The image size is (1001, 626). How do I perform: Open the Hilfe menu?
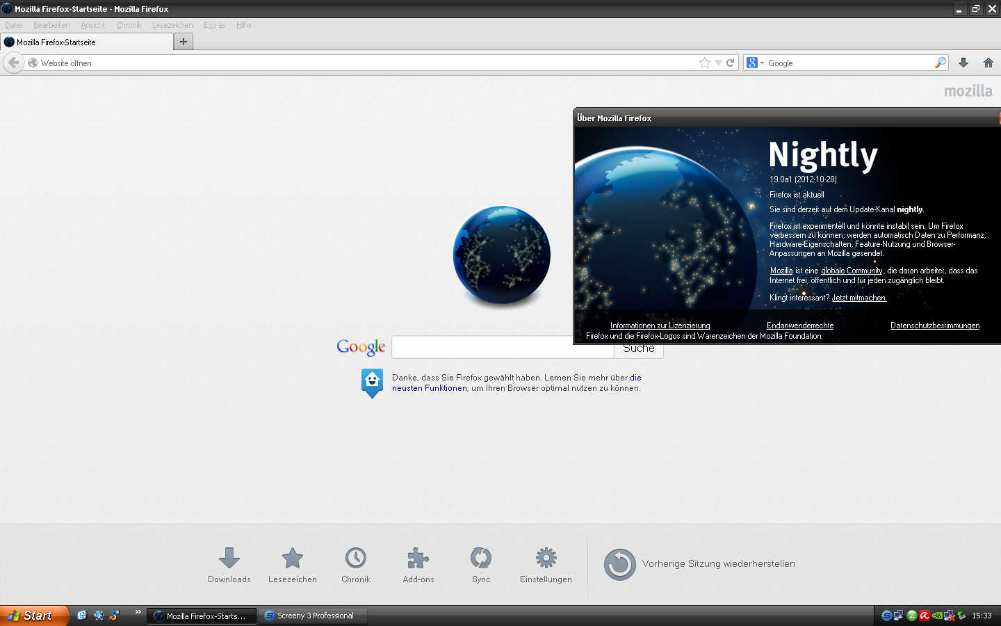(243, 25)
